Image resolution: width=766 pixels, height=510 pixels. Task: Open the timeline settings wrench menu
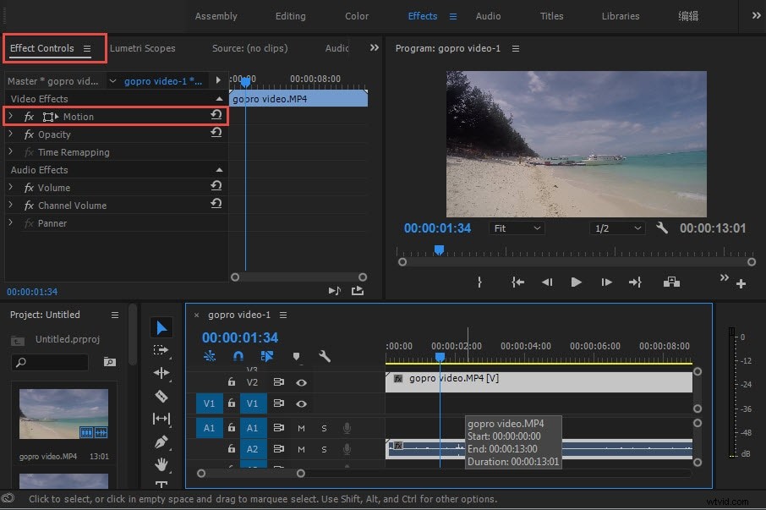pos(326,357)
